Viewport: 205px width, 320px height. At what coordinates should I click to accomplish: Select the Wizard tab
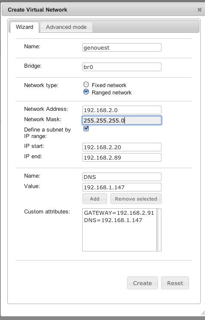point(25,27)
